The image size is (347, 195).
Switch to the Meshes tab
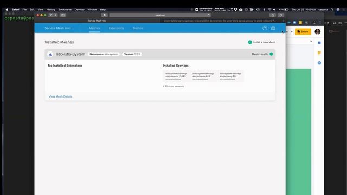tap(94, 28)
